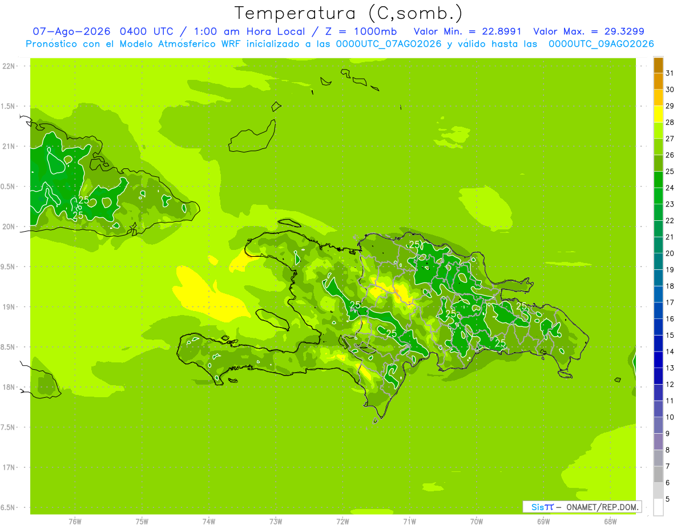This screenshot has height=529, width=685.
Task: Click the 'Valor Min. = 22.8991' value
Action: [468, 31]
